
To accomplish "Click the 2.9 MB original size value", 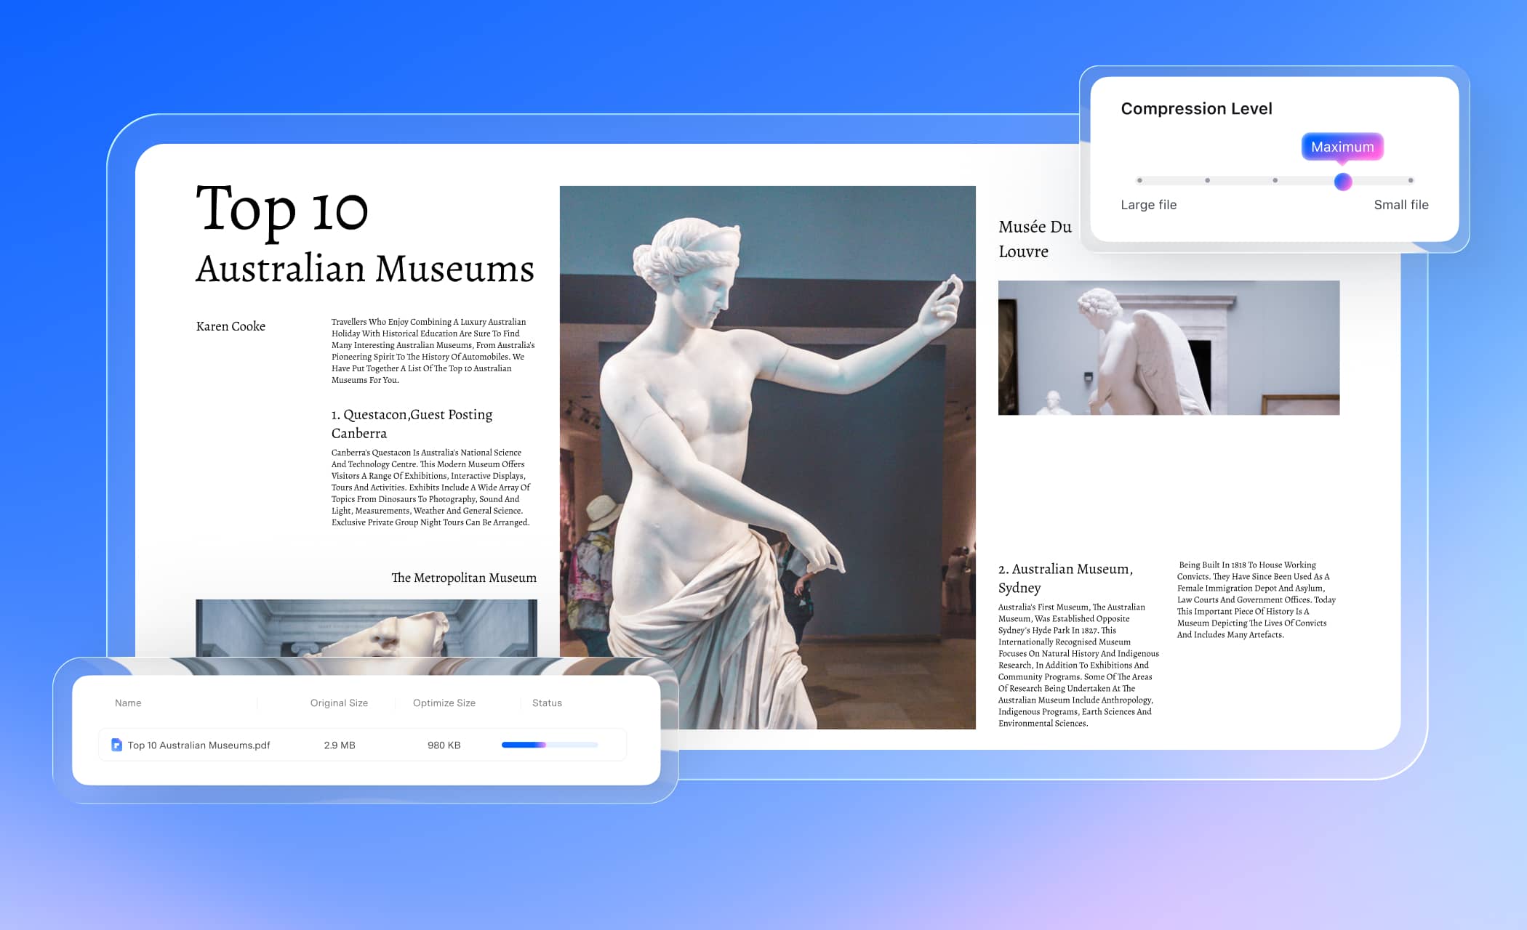I will pyautogui.click(x=340, y=745).
